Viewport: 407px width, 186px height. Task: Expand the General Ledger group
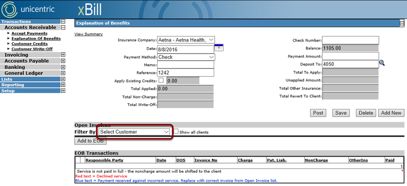(x=63, y=73)
